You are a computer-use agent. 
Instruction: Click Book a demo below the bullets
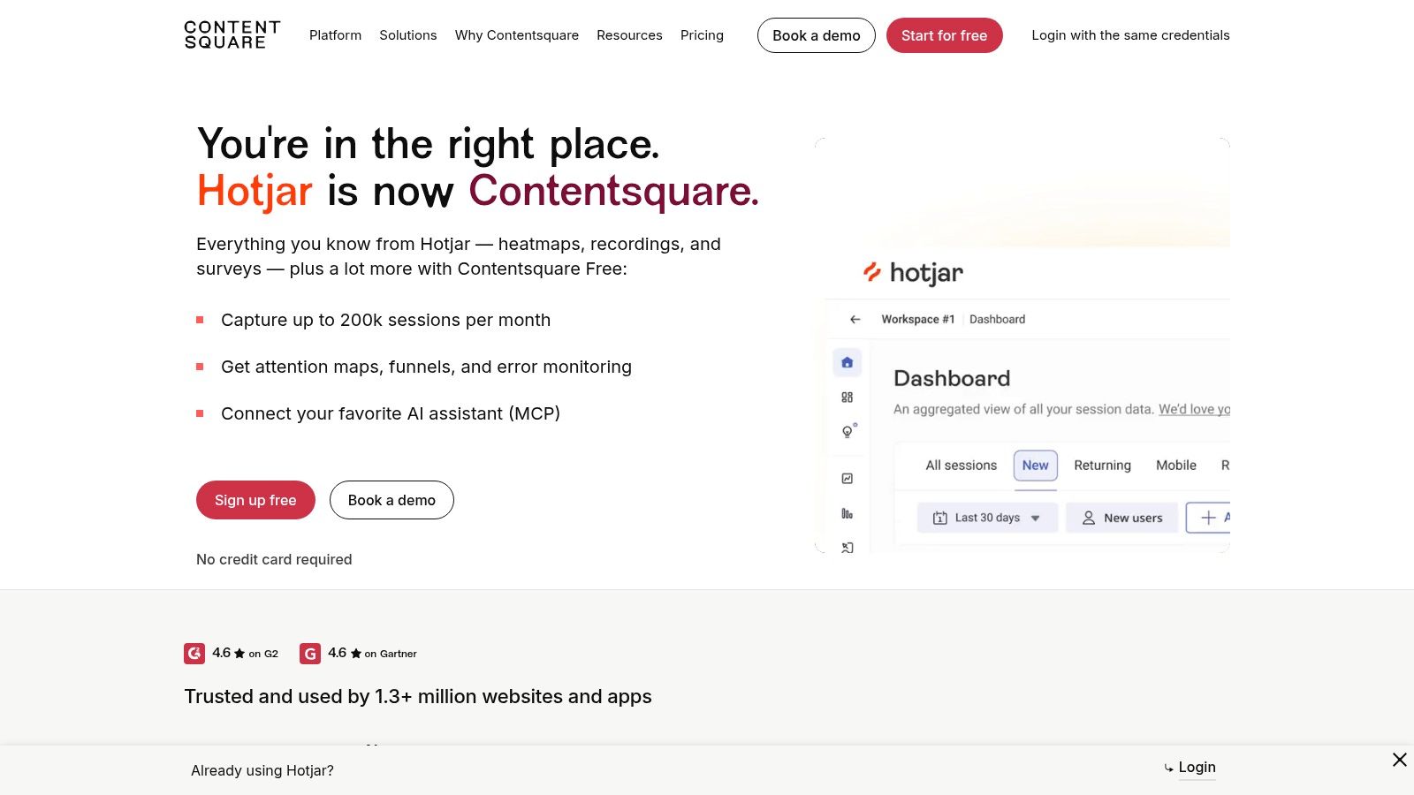click(392, 500)
